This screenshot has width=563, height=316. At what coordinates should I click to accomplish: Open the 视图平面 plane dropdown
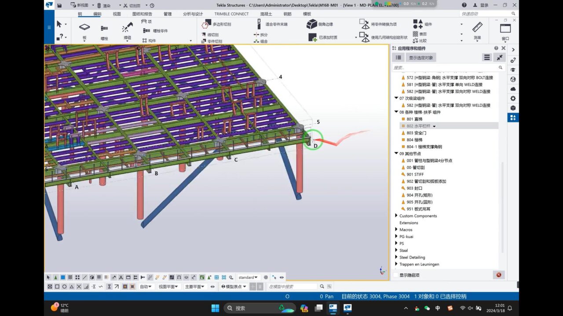pyautogui.click(x=168, y=287)
